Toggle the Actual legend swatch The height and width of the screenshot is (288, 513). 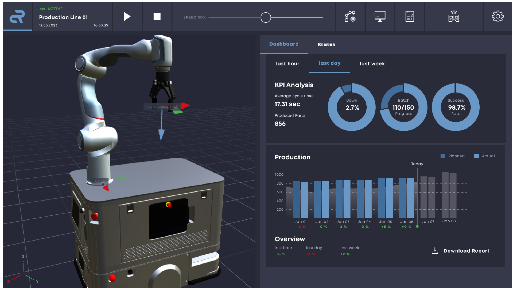(476, 156)
